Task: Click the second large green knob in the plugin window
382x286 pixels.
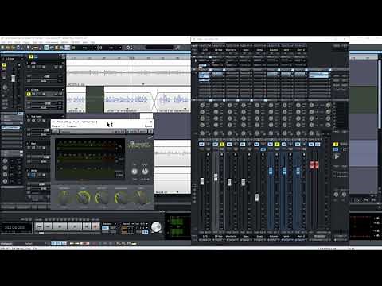Action: click(83, 198)
